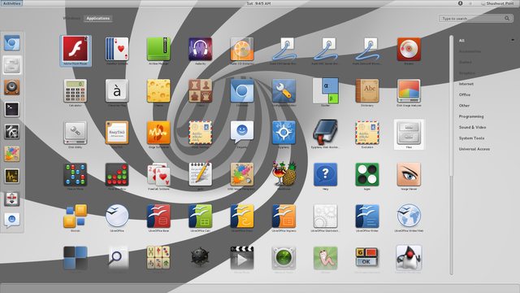520x293 pixels.
Task: Start the Mines game
Action: (x=201, y=257)
